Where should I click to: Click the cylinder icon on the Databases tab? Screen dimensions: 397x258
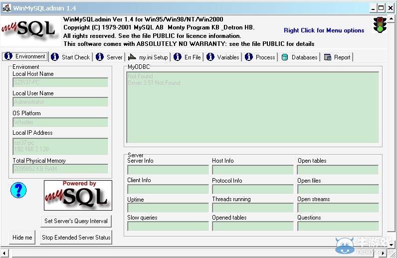[285, 57]
